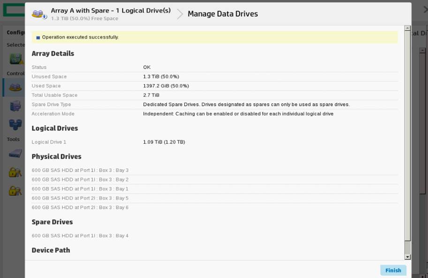Select the controller icon under Selected in sidebar
Screen dimensions: 428x278
(x=15, y=59)
